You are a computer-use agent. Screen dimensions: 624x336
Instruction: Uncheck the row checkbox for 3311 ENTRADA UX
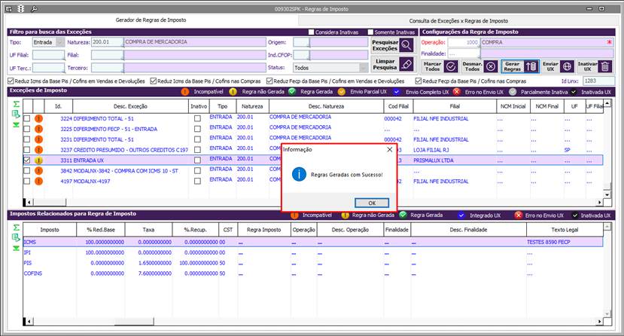pos(27,160)
